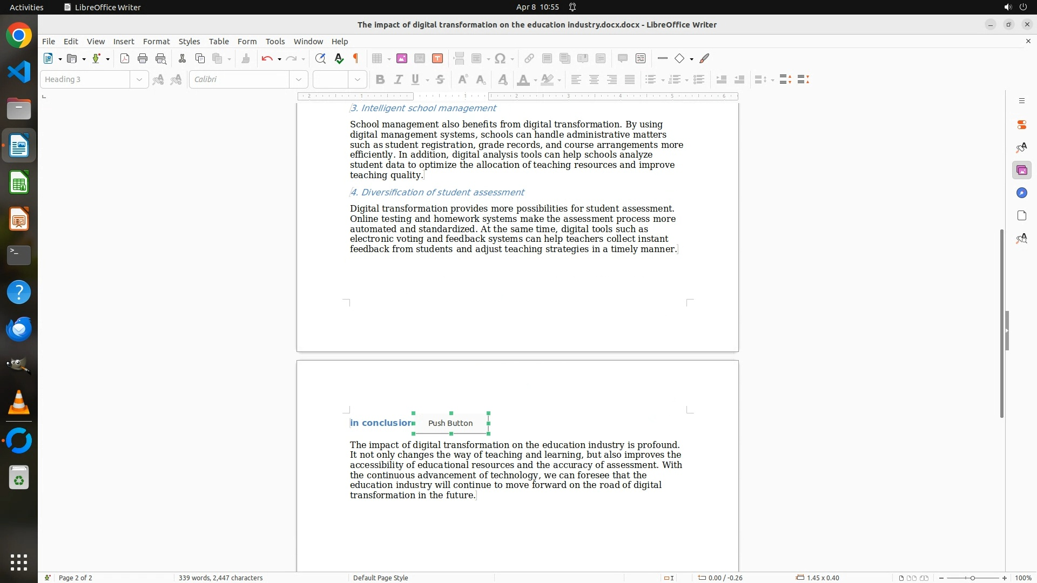The image size is (1037, 583).
Task: Click the word count in status bar
Action: coord(220,578)
